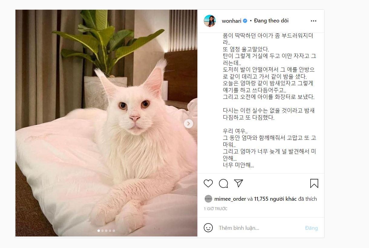Open emoji picker smiley icon

click(x=208, y=228)
